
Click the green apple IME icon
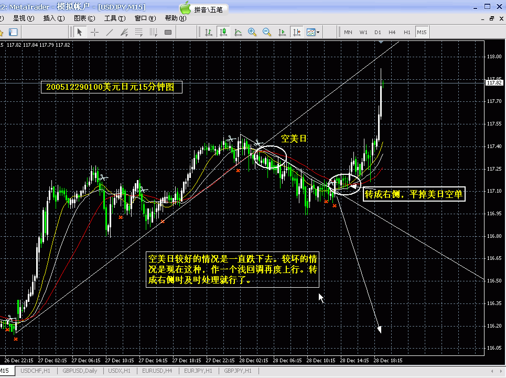(x=186, y=8)
